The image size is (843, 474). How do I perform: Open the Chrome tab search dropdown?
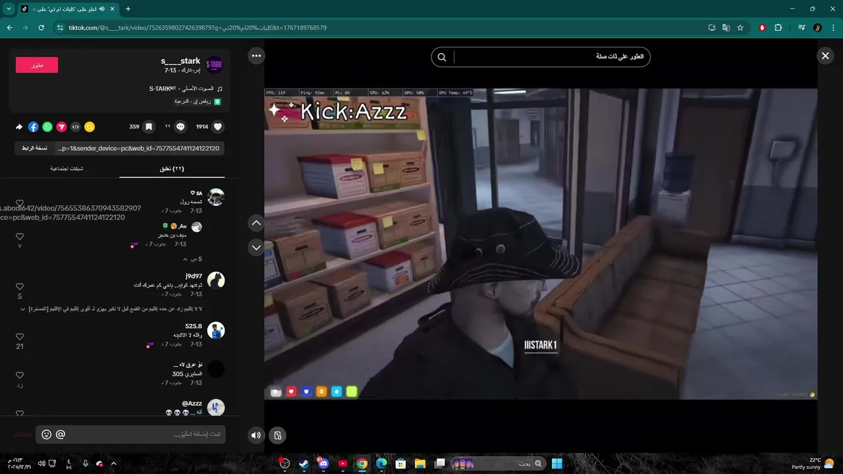coord(9,9)
